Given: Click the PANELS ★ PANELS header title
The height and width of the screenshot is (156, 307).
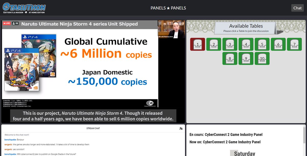Looking at the screenshot, I should 168,8.
